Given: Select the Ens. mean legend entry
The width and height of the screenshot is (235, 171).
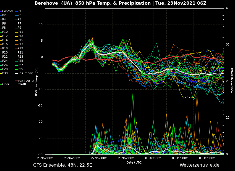Looking at the screenshot, I should [25, 73].
